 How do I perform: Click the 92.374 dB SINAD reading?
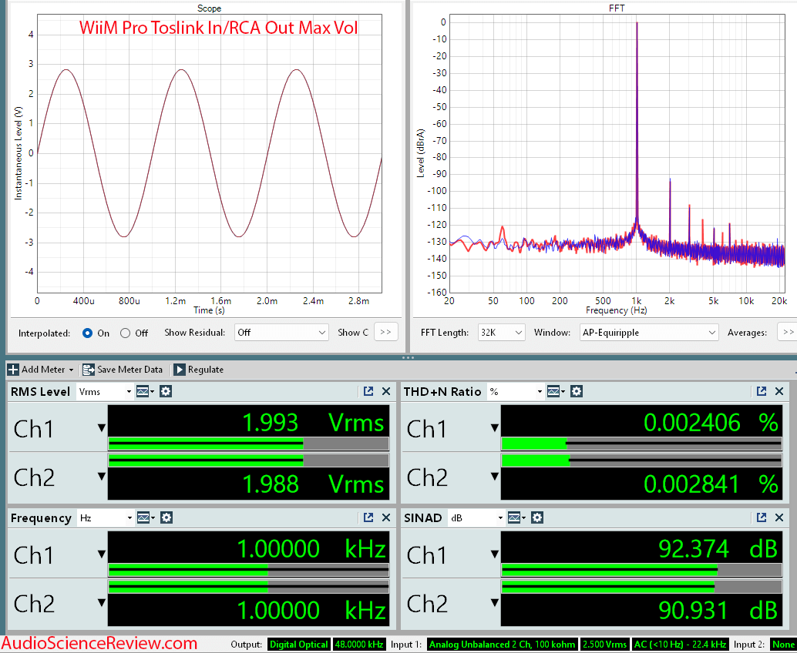[x=718, y=549]
